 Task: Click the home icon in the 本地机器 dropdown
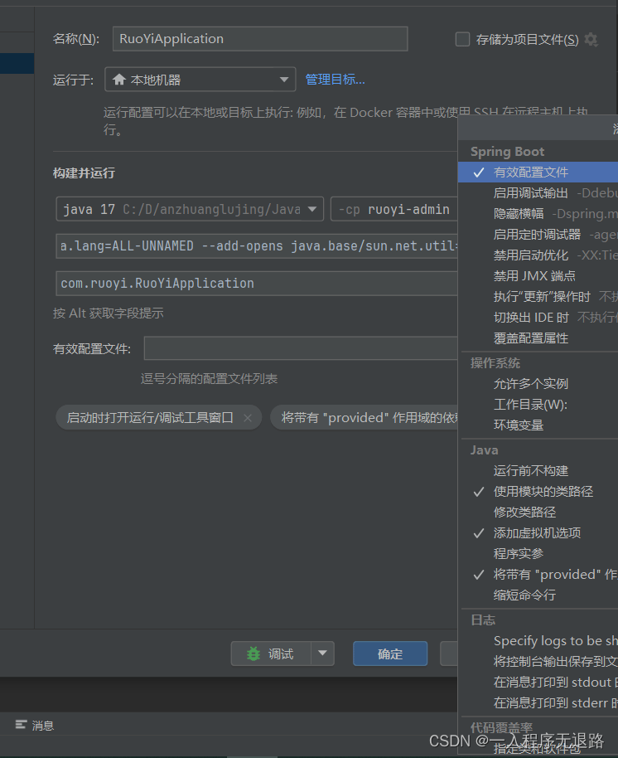pyautogui.click(x=118, y=80)
